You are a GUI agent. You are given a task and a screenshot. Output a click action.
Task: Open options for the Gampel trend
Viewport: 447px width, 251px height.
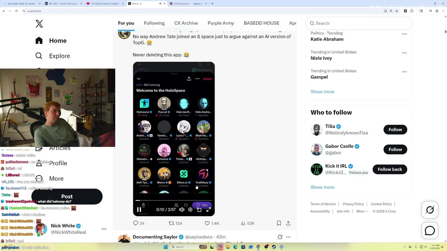point(404,72)
